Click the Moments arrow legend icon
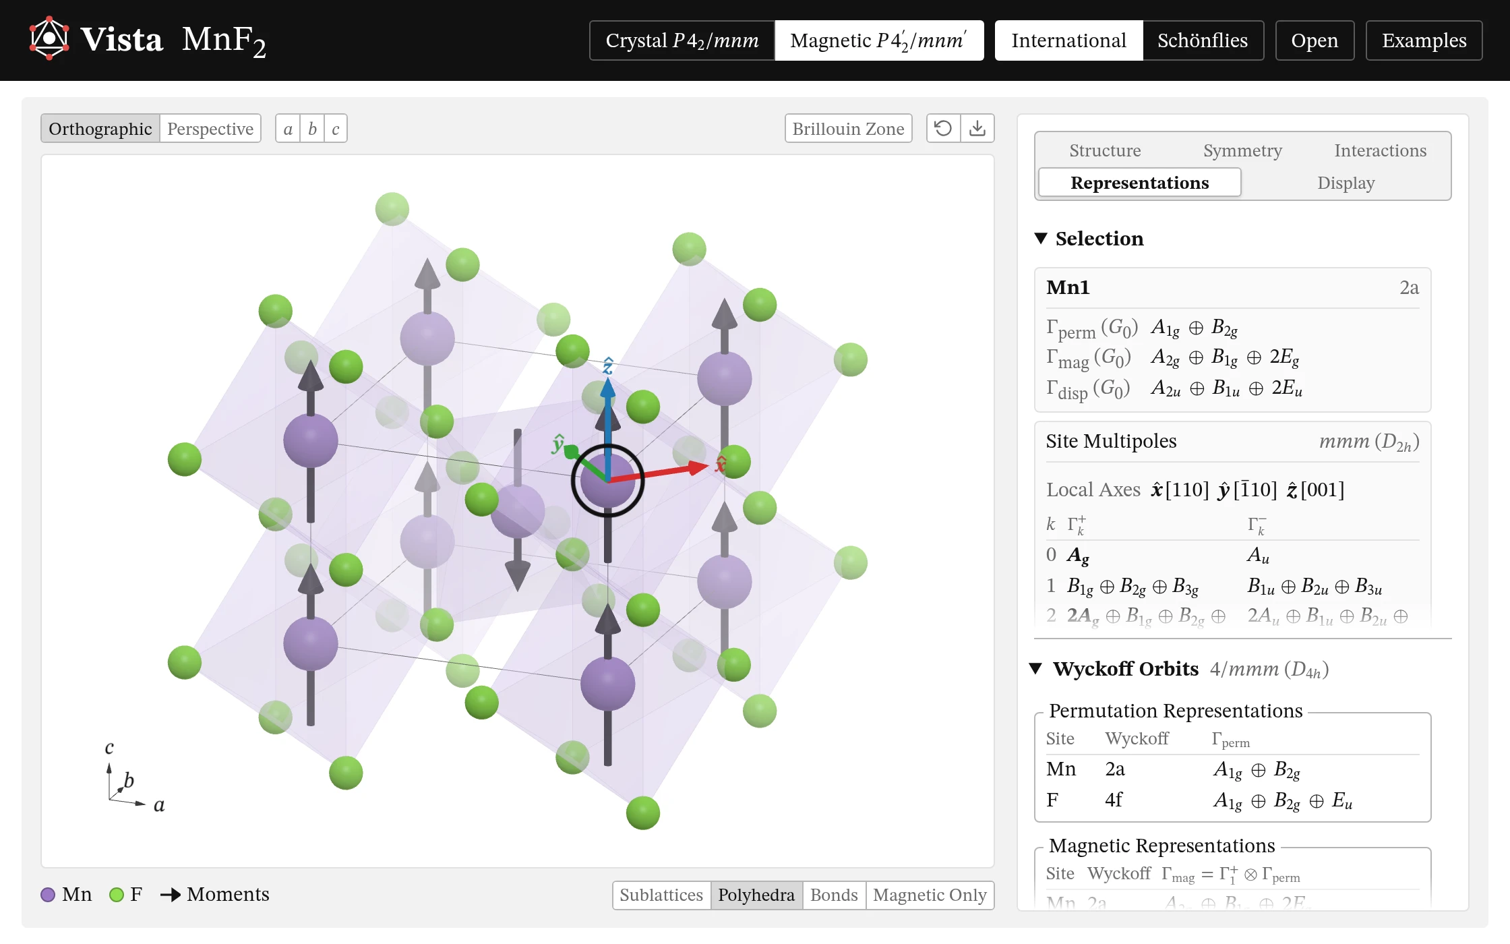 171,895
